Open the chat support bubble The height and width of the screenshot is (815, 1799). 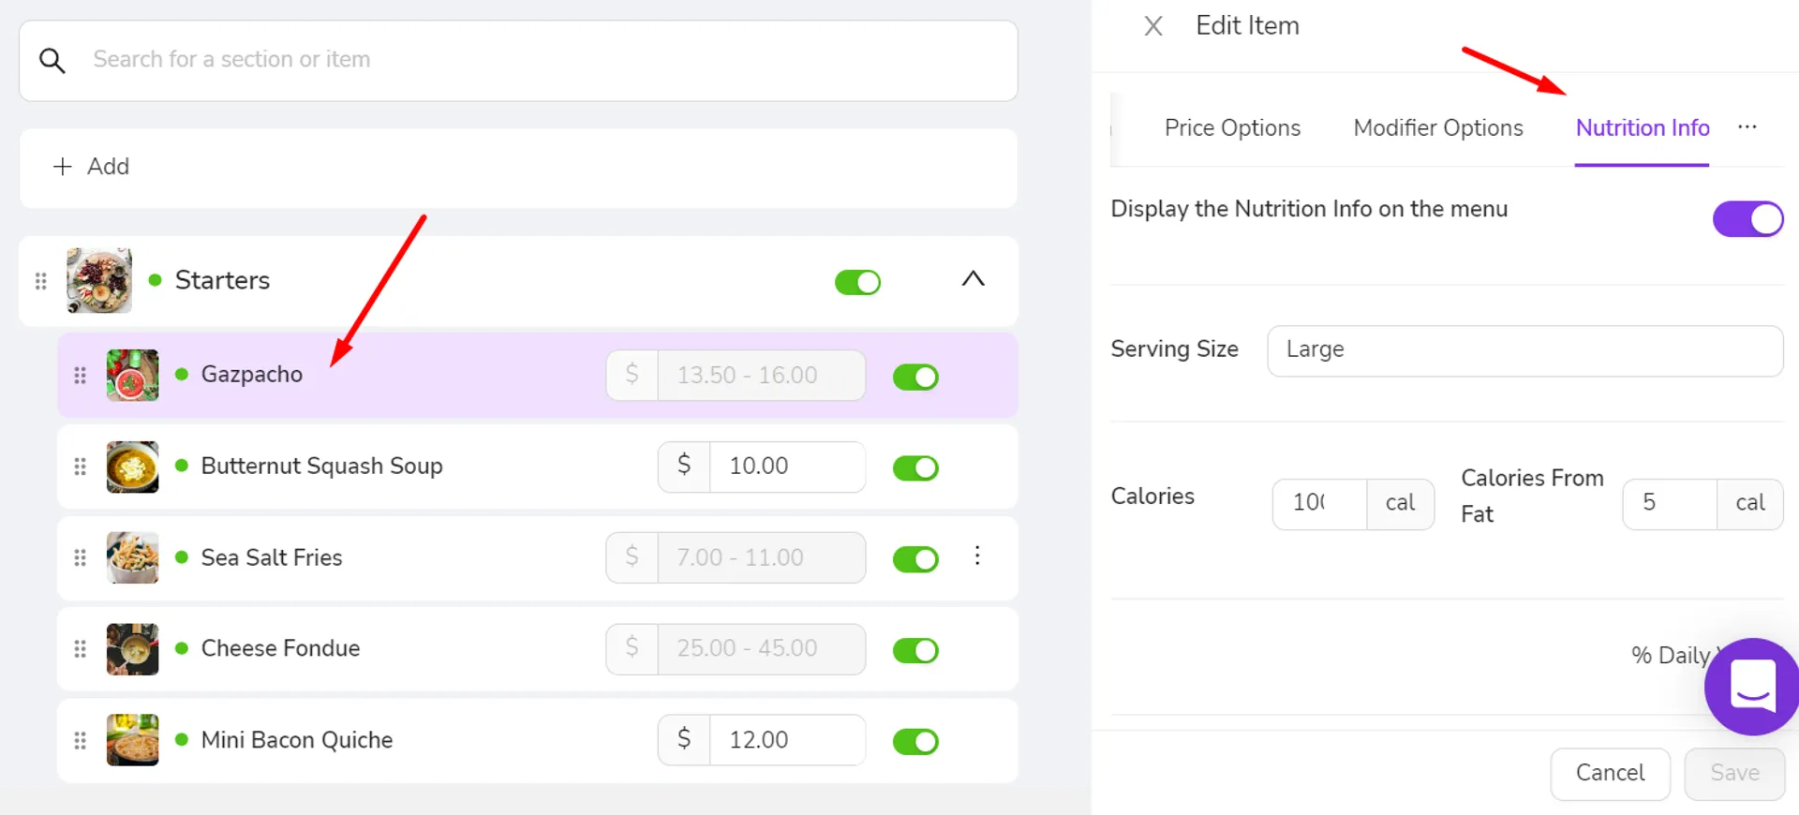1751,687
